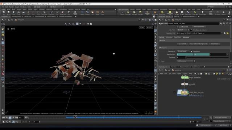Expand the Load section
This screenshot has width=232, height=130.
[160, 61]
